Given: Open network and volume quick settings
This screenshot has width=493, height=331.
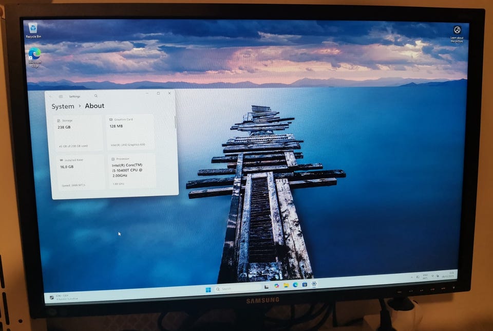Looking at the screenshot, I should point(435,276).
